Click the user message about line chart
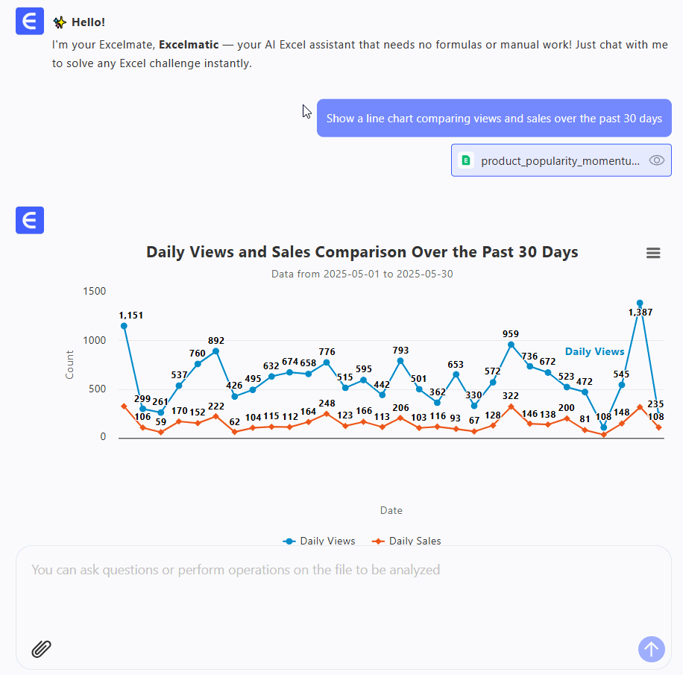The height and width of the screenshot is (675, 683). (x=494, y=119)
